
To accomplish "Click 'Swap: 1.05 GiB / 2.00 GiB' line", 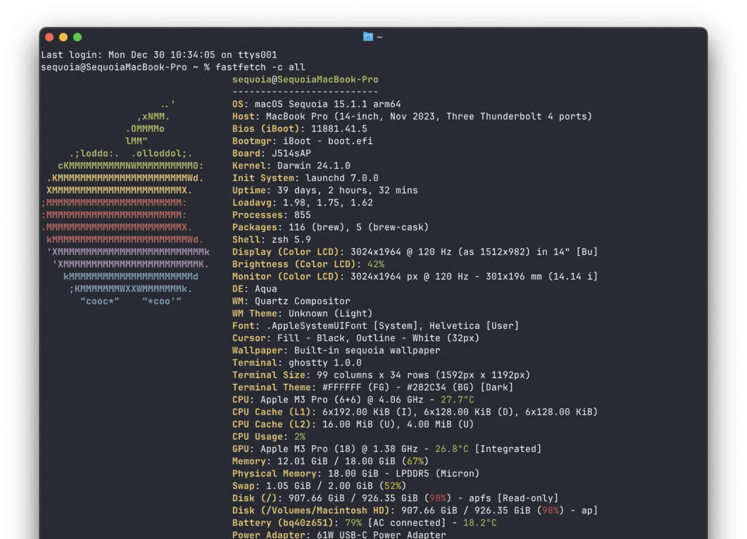I will click(x=319, y=485).
